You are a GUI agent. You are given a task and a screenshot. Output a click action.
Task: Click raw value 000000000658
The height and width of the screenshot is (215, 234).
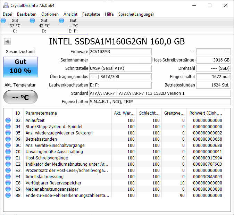click(x=208, y=139)
